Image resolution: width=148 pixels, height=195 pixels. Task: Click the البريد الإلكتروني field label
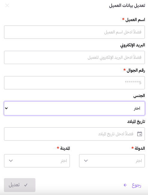[x=132, y=45]
